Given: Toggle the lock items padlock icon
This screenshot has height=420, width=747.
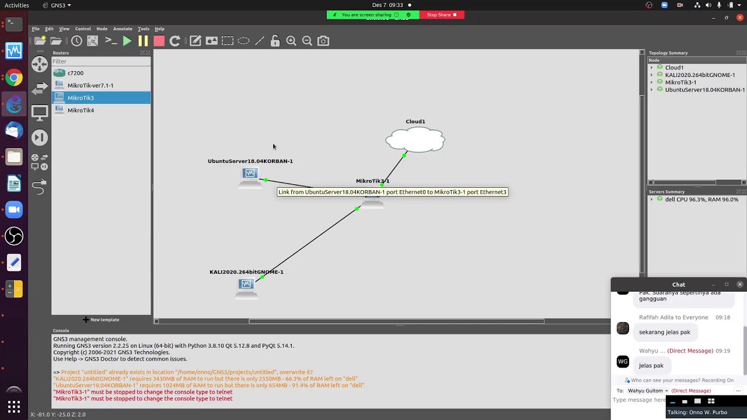Looking at the screenshot, I should coord(275,41).
